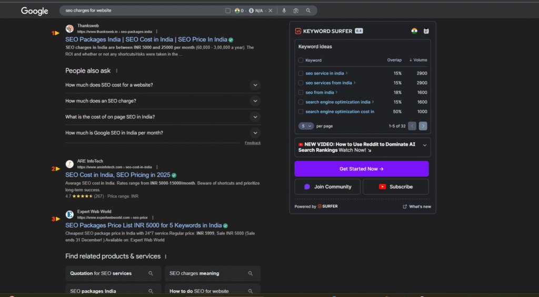
Task: Click 'seo from india' keyword link
Action: (320, 93)
